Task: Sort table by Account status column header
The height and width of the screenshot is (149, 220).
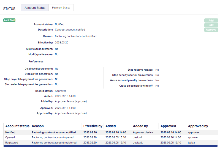Action: pos(17,126)
